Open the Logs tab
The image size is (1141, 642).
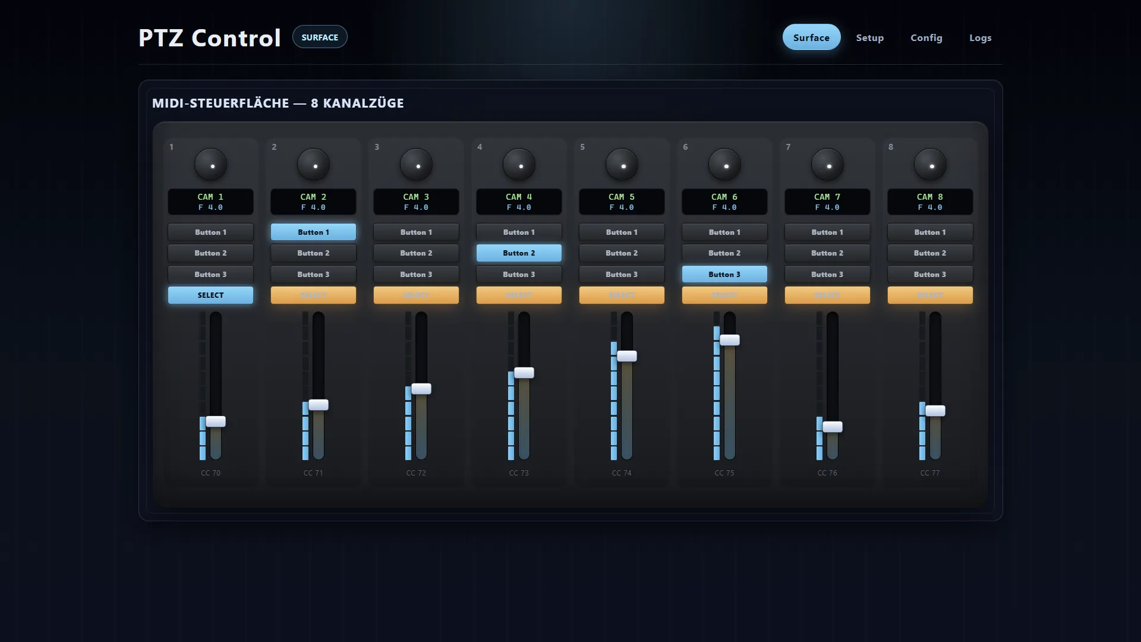click(x=980, y=37)
